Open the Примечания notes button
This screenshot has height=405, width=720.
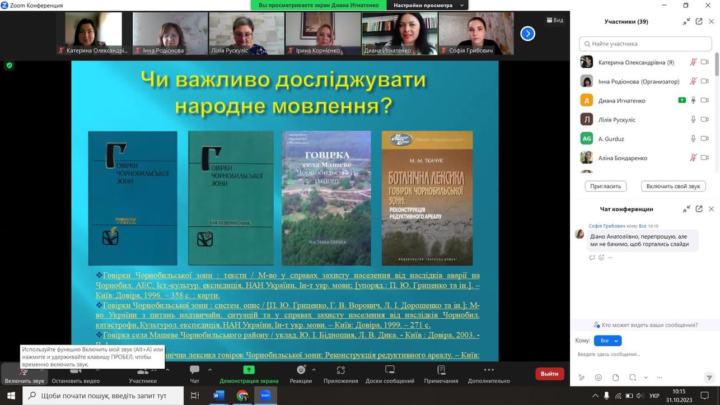coord(441,374)
